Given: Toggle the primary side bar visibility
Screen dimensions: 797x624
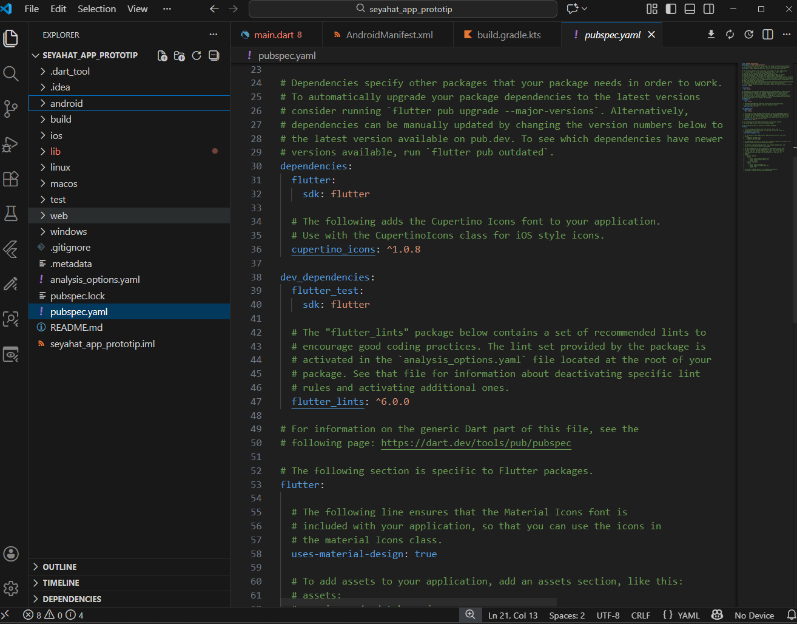Looking at the screenshot, I should click(671, 8).
